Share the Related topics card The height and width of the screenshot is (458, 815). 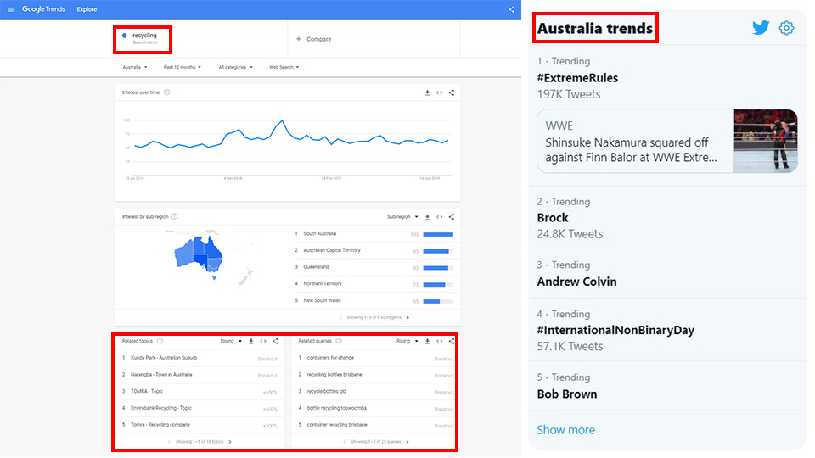[x=275, y=341]
